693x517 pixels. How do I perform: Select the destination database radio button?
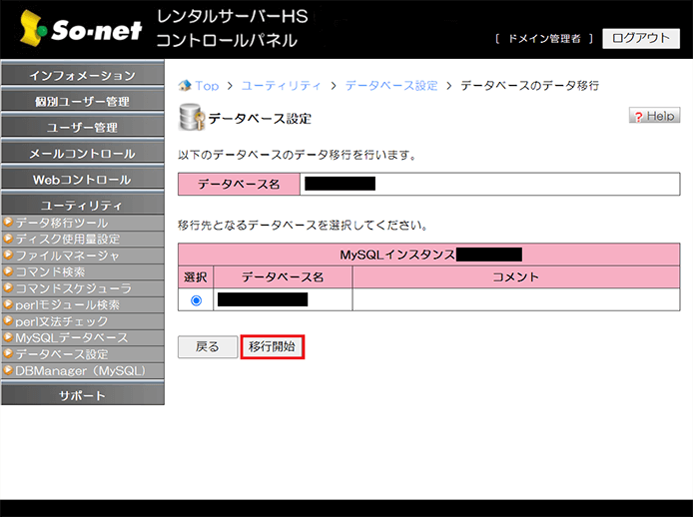tap(195, 299)
